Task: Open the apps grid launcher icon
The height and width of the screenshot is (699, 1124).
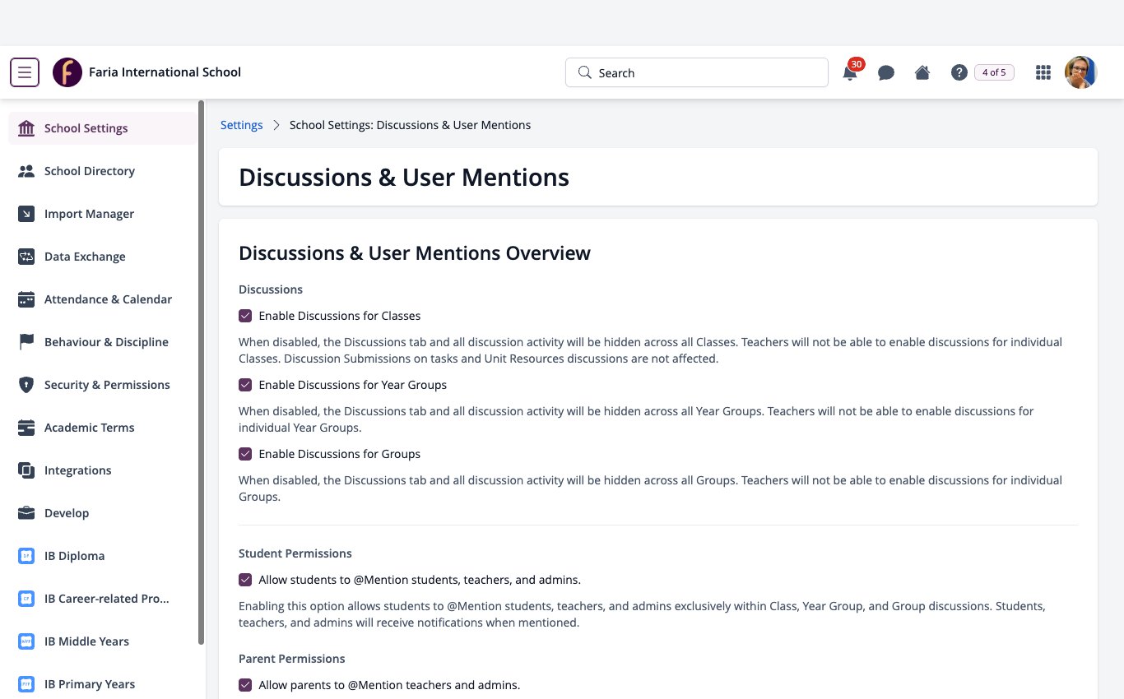Action: click(1043, 72)
